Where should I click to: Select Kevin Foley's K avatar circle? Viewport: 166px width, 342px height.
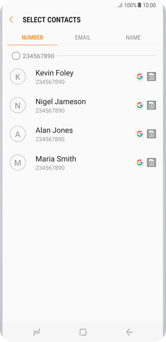18,77
